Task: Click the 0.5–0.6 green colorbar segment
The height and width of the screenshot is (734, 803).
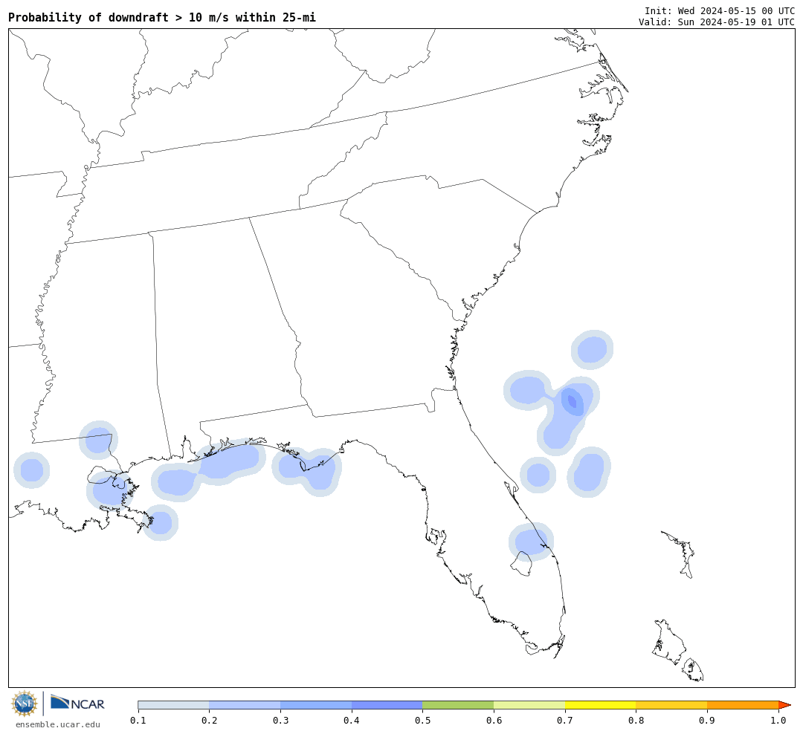Action: 458,705
